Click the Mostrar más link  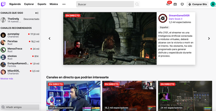pos(7,79)
